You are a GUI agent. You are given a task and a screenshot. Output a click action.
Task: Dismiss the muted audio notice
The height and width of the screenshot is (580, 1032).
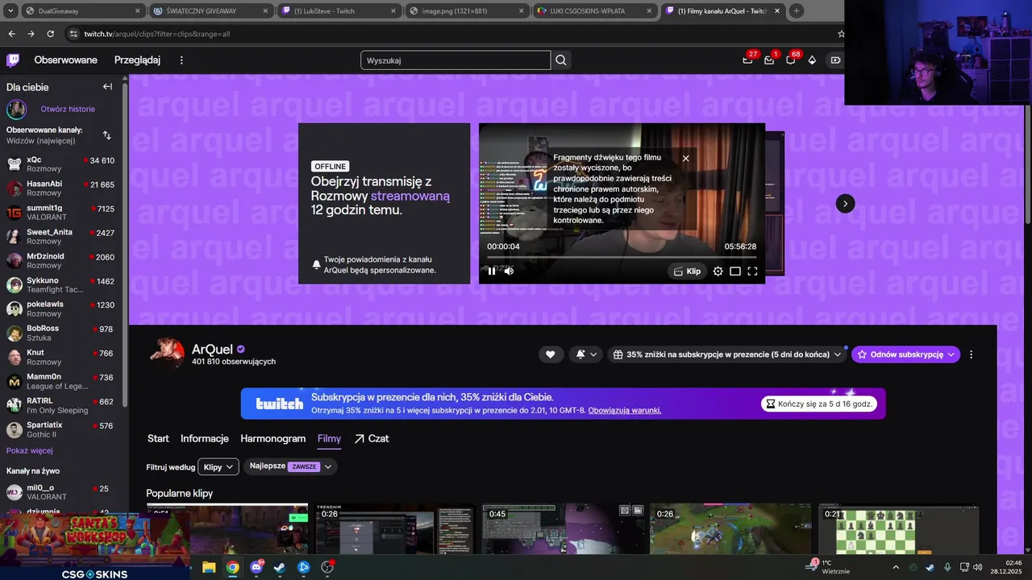coord(686,158)
